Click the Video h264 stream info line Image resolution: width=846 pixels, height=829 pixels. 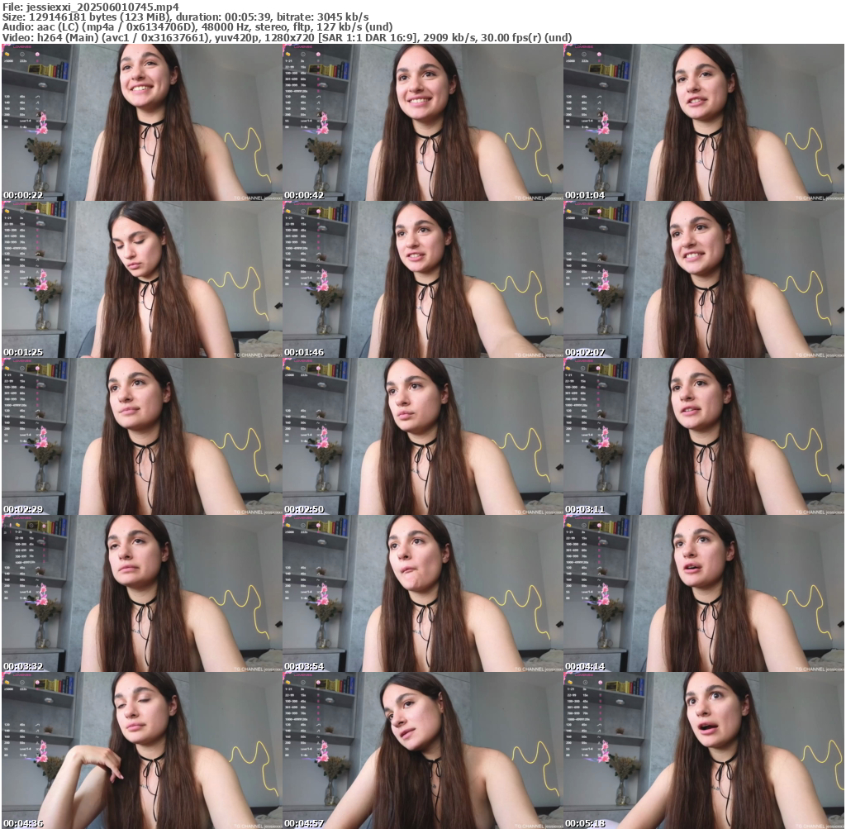point(287,37)
